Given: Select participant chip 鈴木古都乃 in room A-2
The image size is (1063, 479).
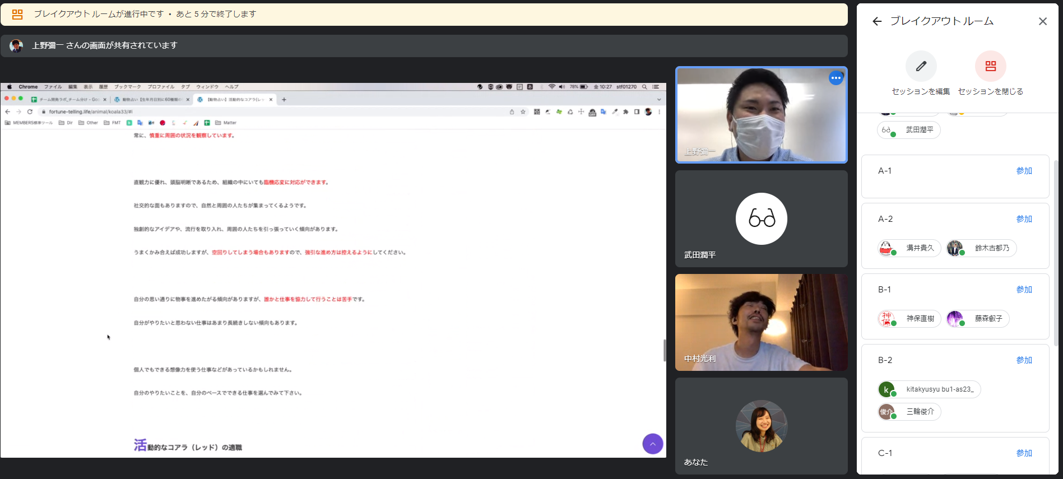Looking at the screenshot, I should click(981, 248).
